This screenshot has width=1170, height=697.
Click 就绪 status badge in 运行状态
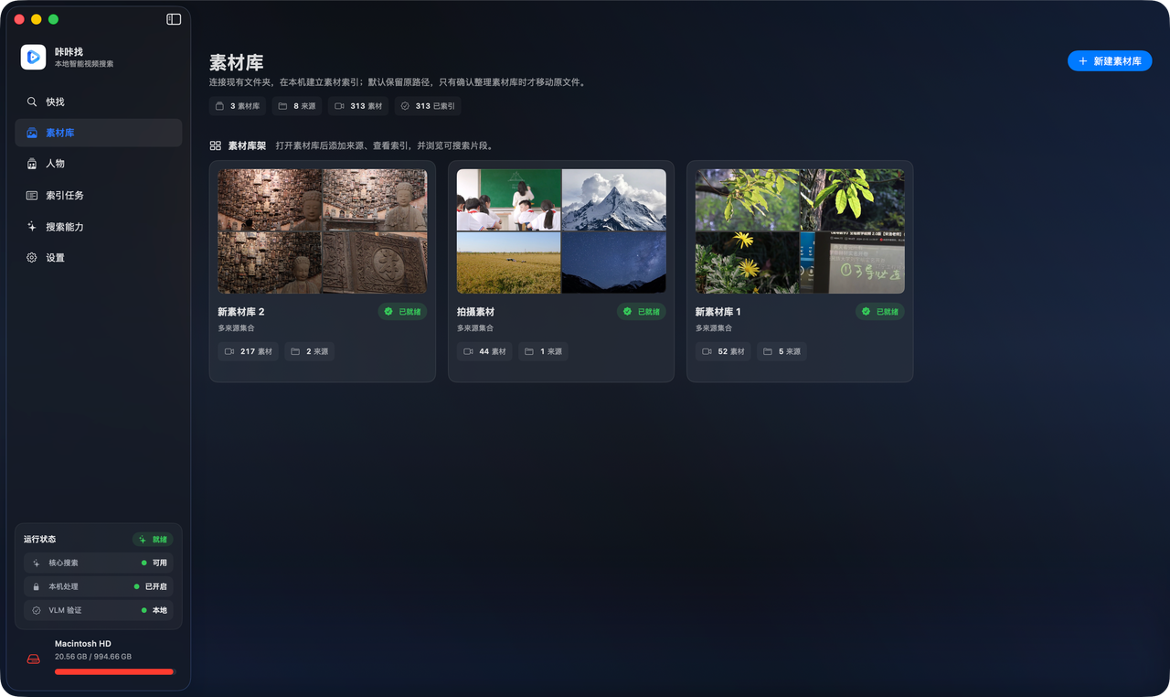click(x=153, y=540)
